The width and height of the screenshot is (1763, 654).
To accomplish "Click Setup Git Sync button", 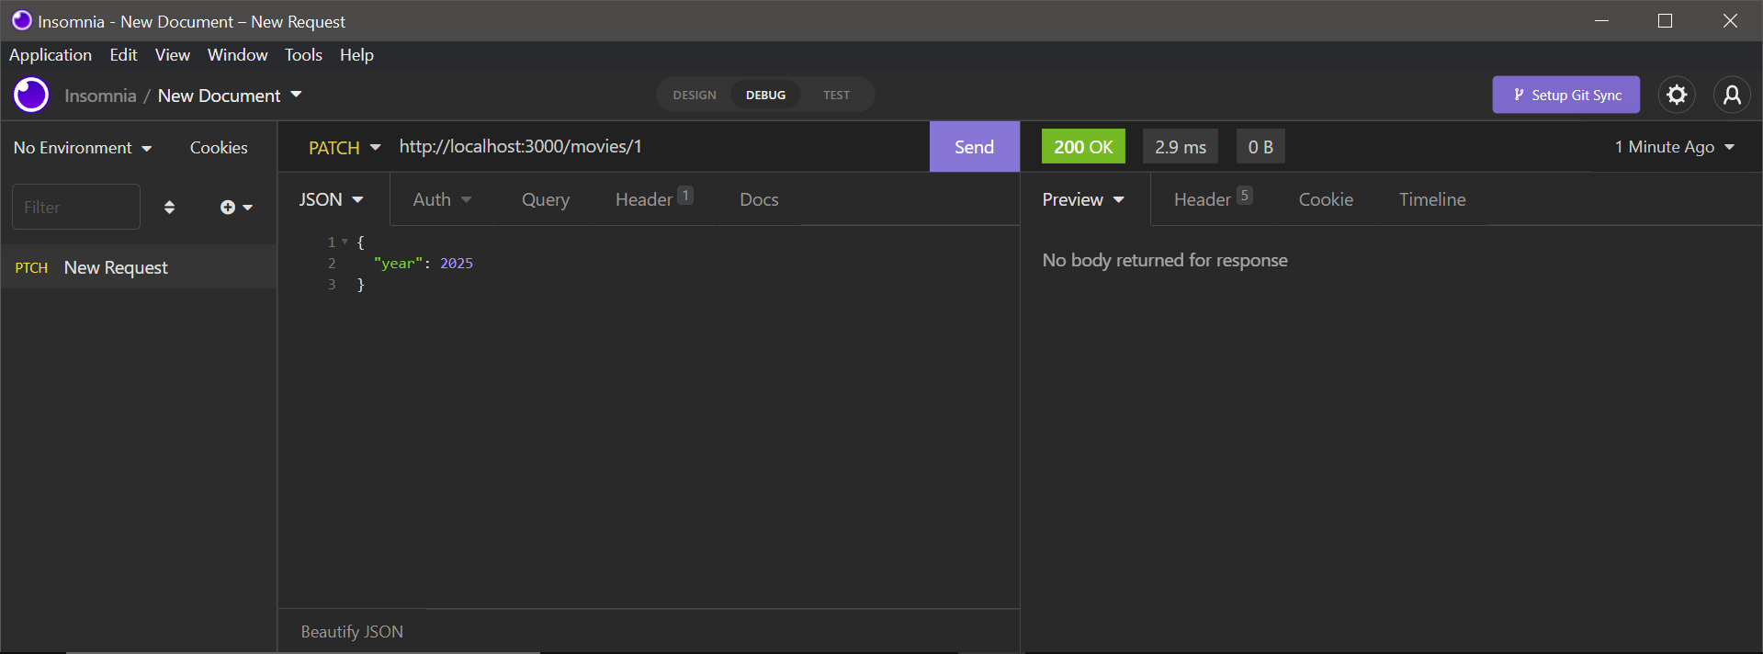I will point(1566,95).
